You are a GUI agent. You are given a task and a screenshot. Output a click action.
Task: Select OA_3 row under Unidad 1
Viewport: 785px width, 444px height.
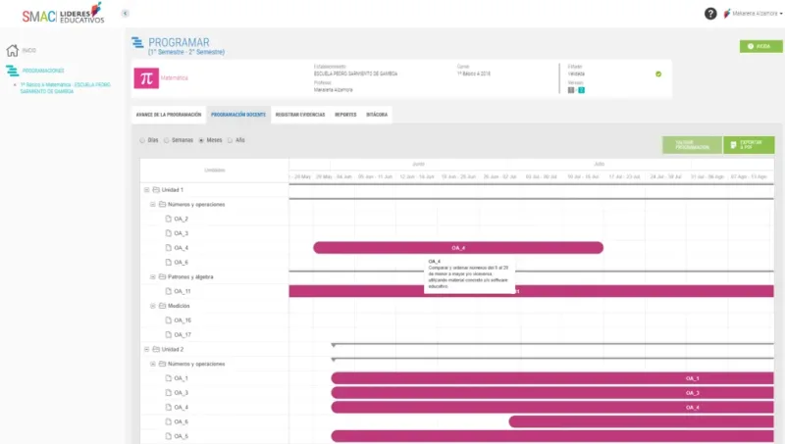coord(214,233)
